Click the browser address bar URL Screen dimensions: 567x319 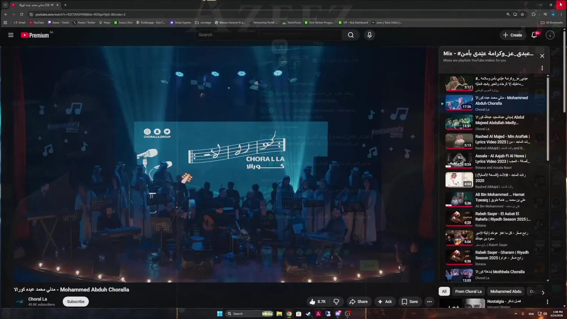pos(80,14)
